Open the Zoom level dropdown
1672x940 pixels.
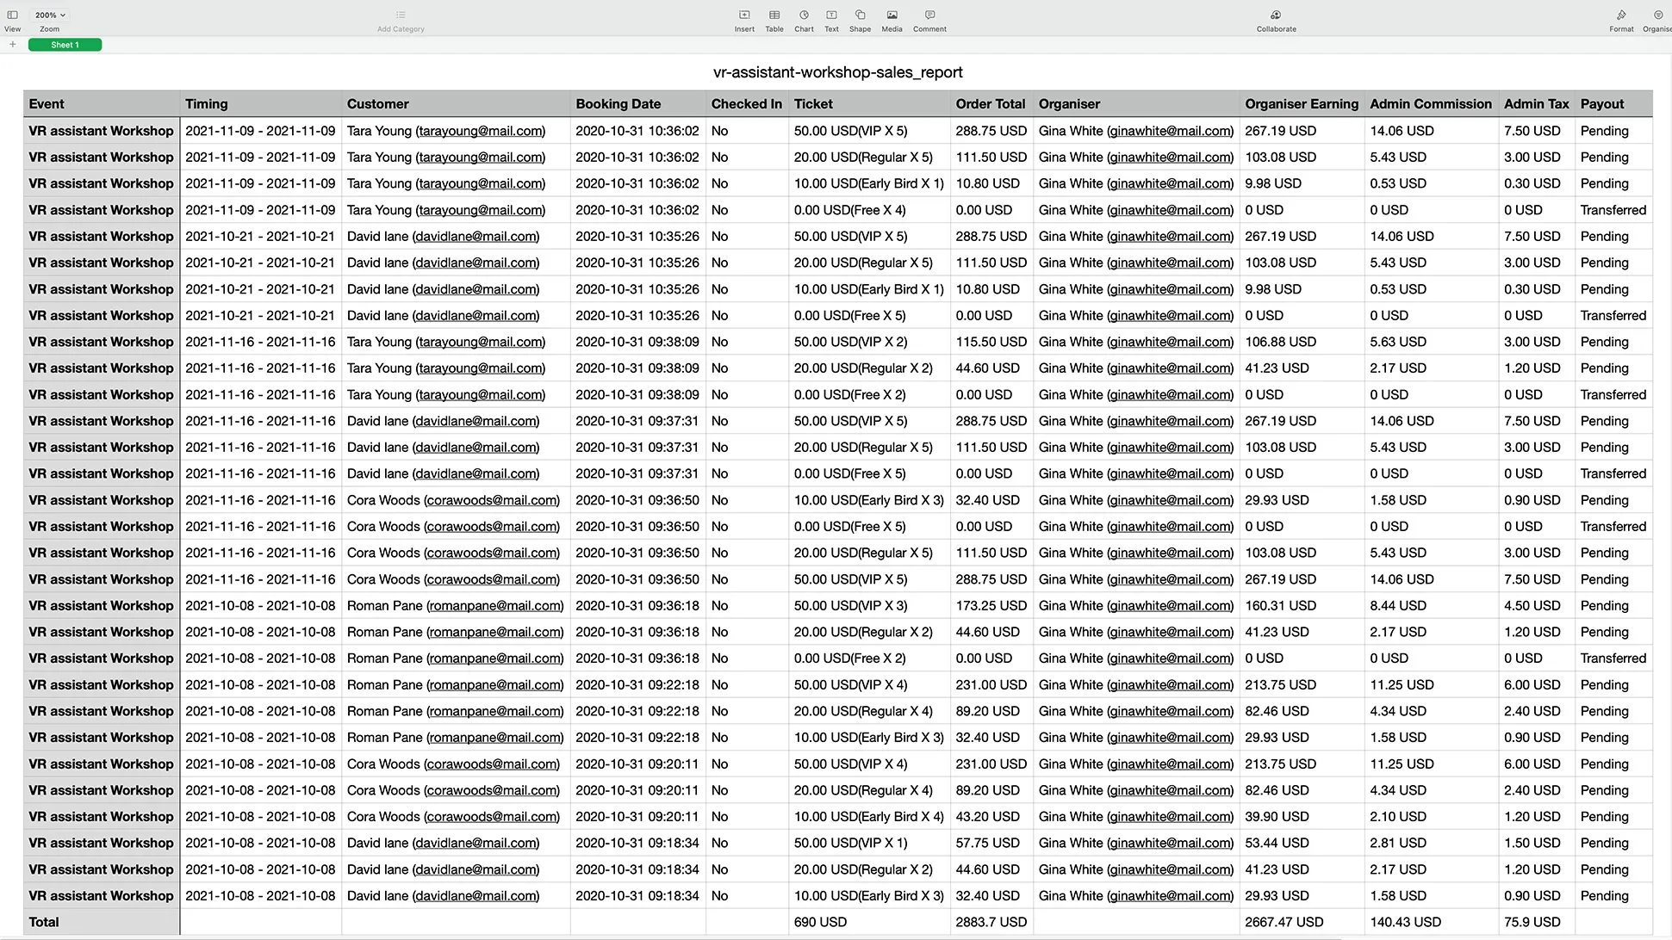tap(49, 15)
